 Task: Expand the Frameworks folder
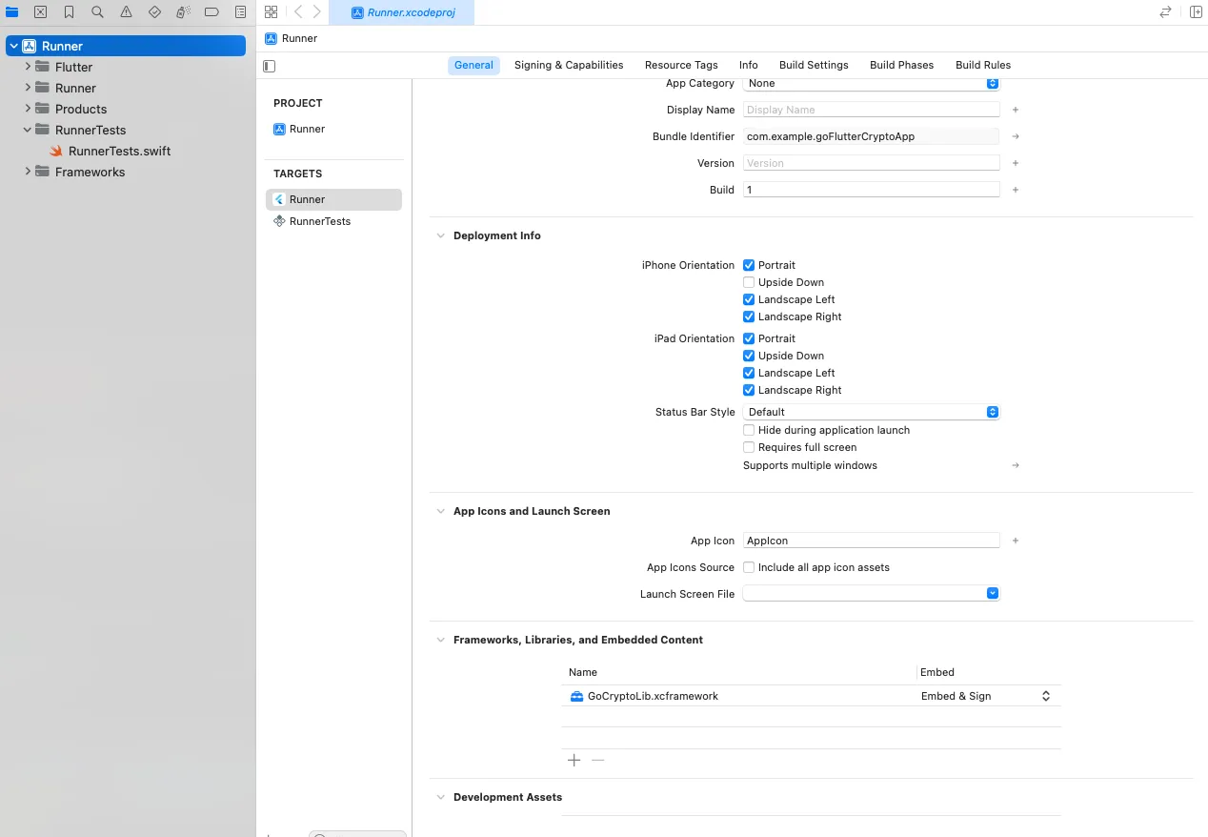click(28, 172)
